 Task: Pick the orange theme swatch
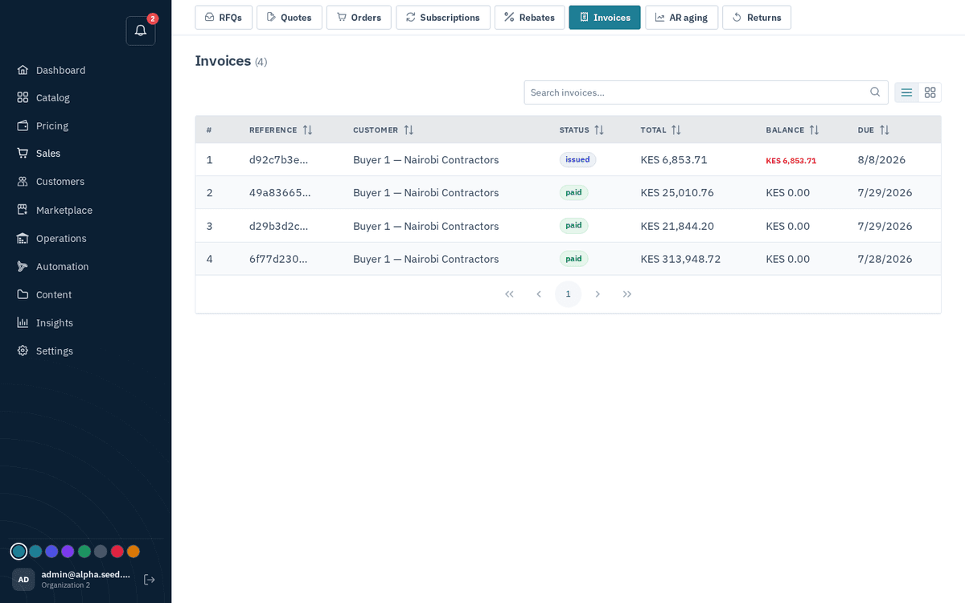(x=133, y=552)
